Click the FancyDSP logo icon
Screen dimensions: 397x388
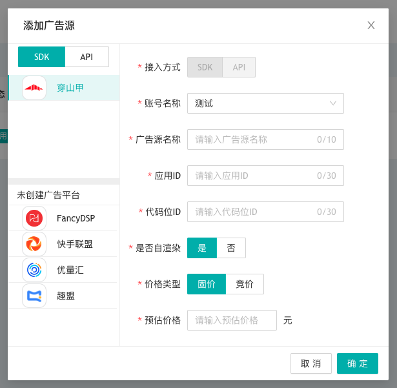click(34, 218)
